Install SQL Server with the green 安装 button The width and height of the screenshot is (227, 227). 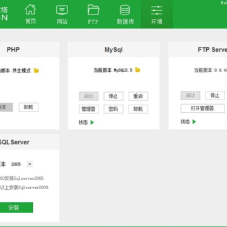16,207
